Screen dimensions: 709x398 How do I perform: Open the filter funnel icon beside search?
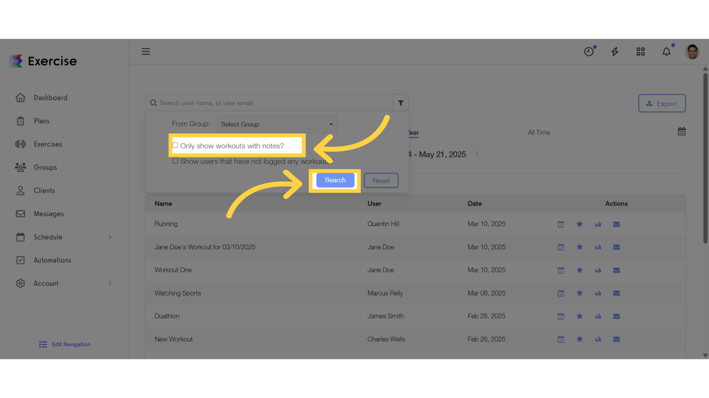pos(400,103)
